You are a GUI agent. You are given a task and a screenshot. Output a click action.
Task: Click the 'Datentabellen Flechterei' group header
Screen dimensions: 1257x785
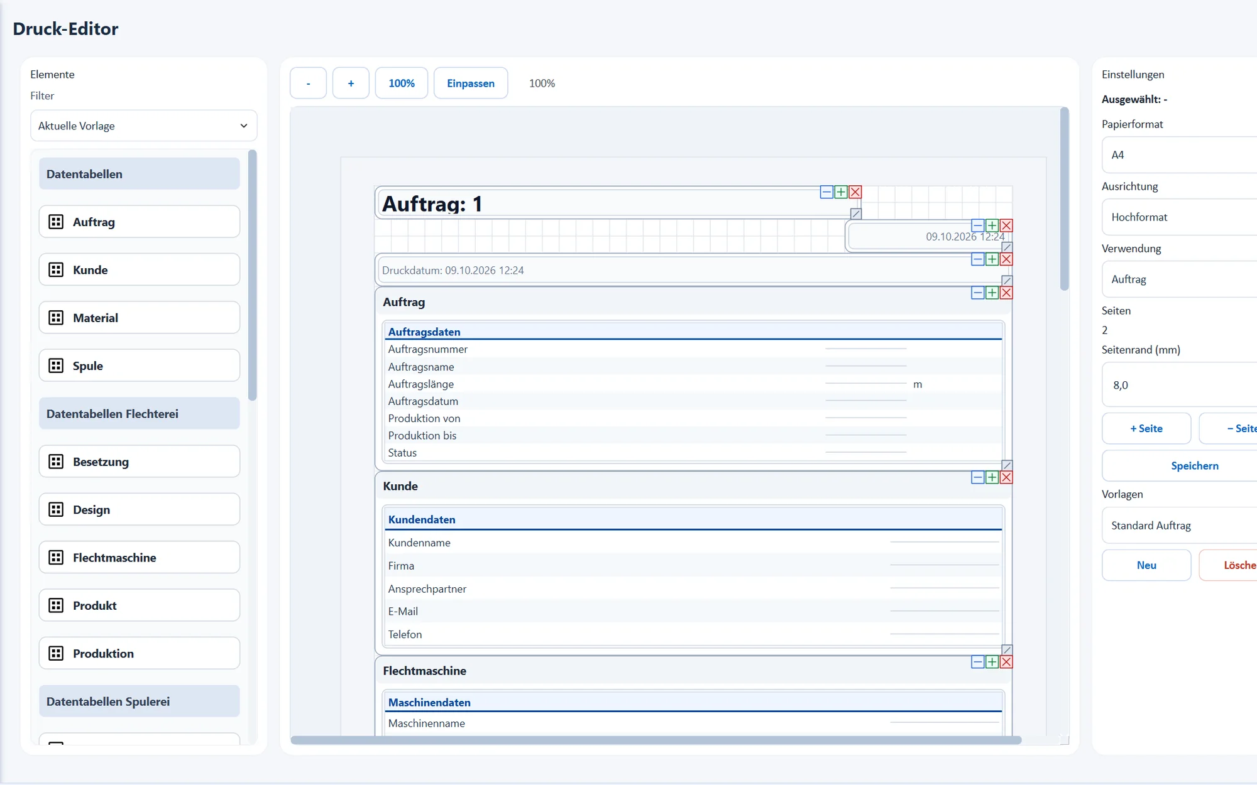point(139,413)
